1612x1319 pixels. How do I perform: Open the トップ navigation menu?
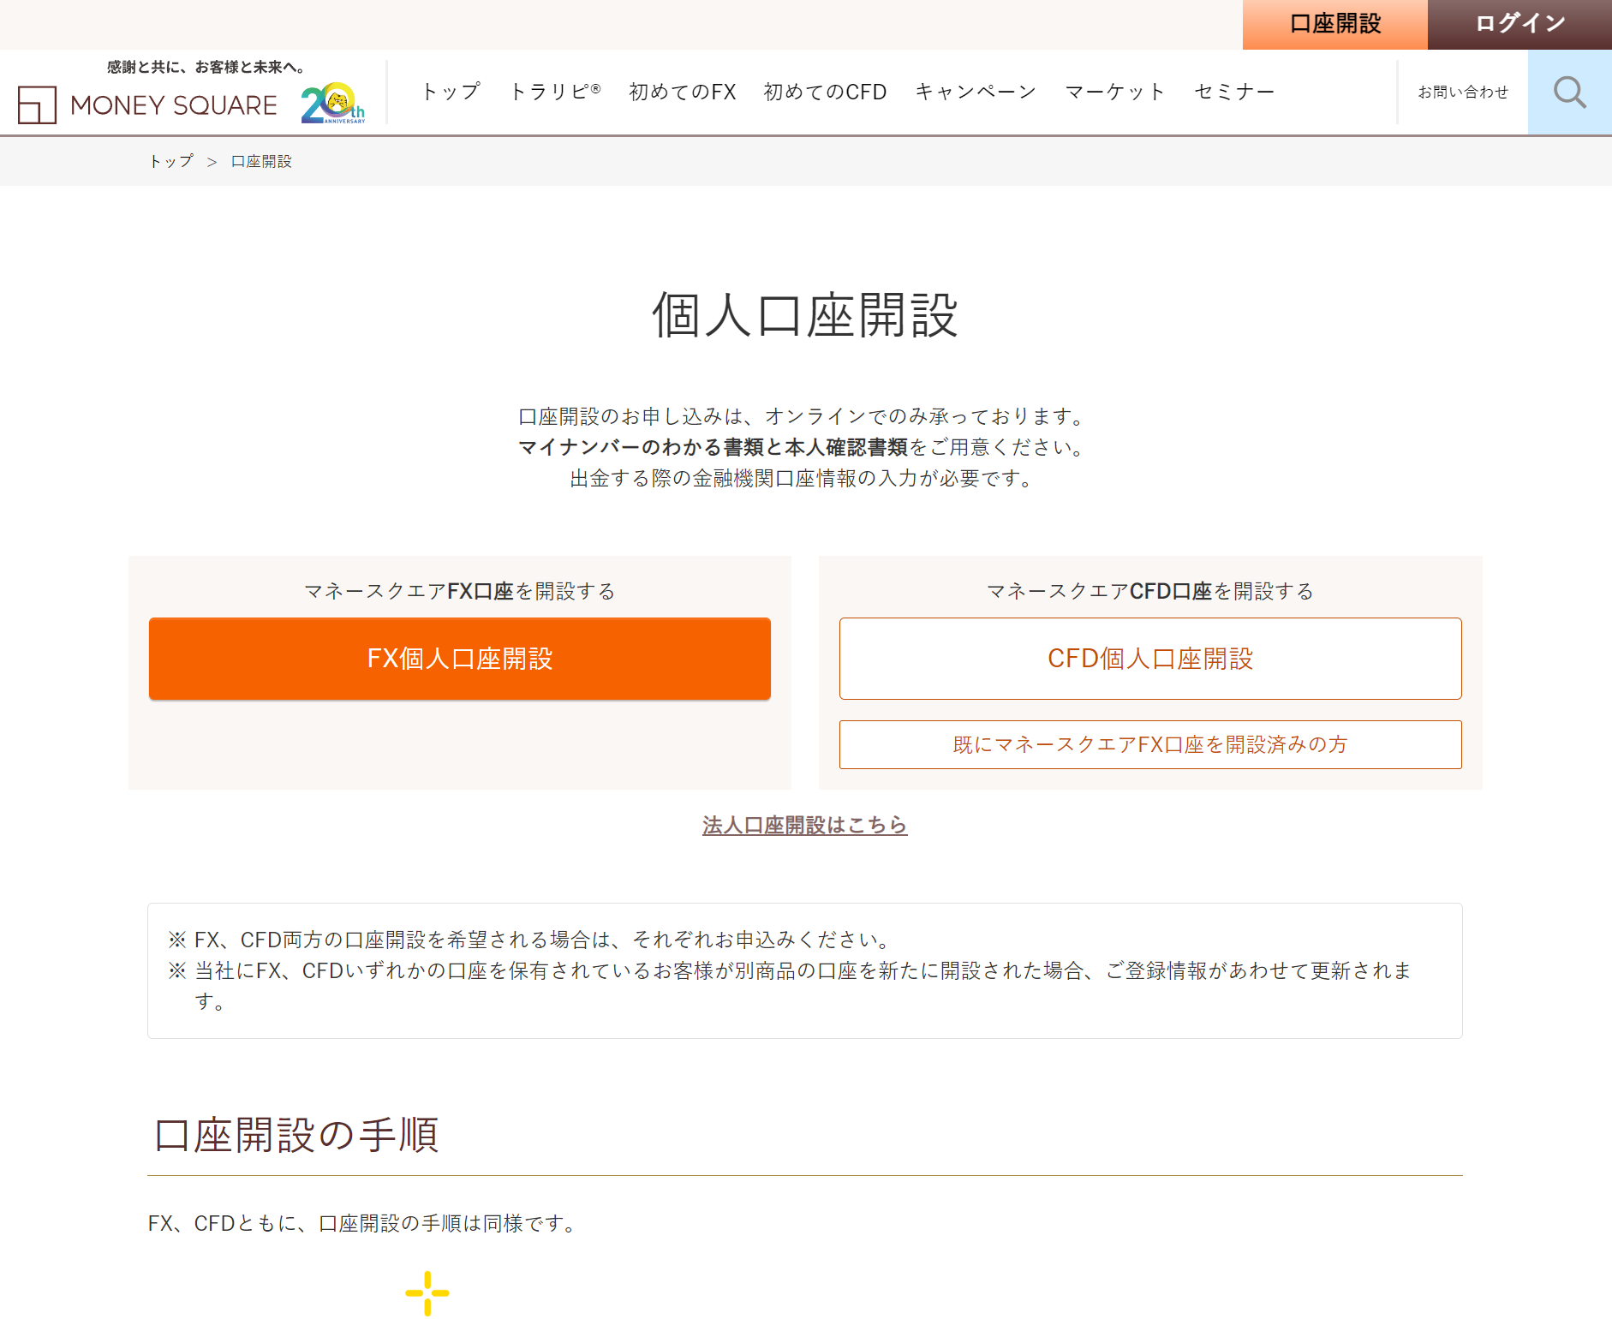[451, 92]
